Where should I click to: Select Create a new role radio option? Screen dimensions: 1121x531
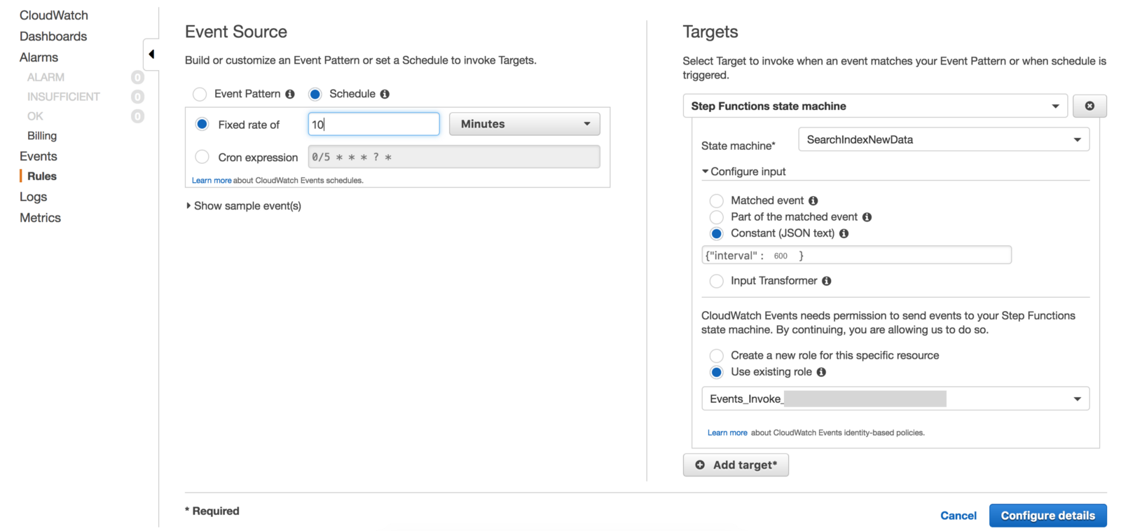[716, 356]
